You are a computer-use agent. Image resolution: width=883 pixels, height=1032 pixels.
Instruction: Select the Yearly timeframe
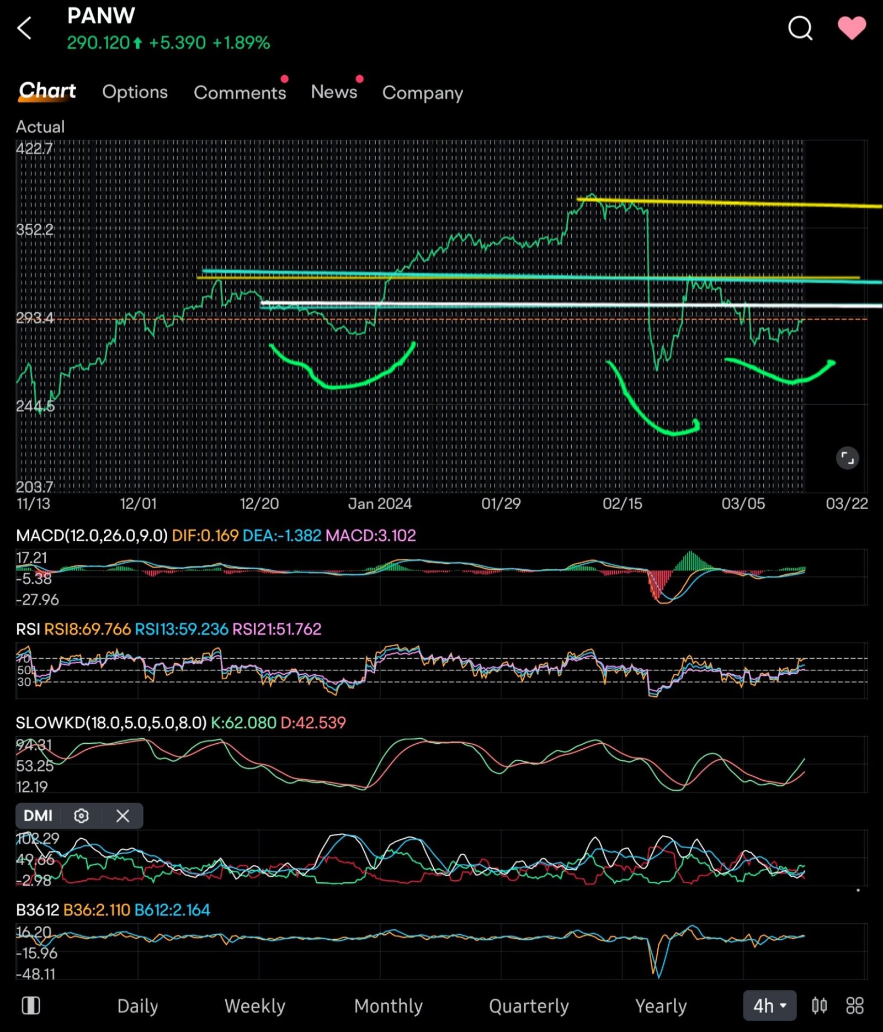point(661,1006)
